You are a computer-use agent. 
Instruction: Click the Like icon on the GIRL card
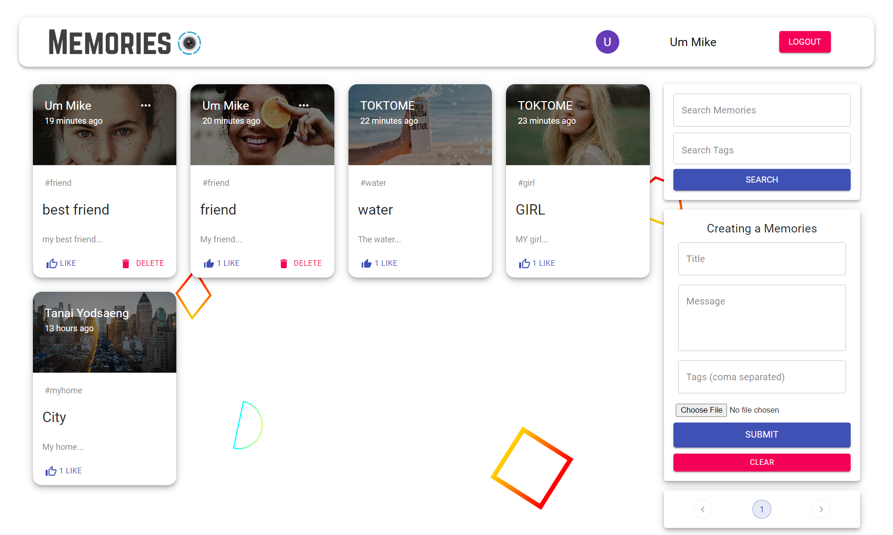tap(524, 263)
